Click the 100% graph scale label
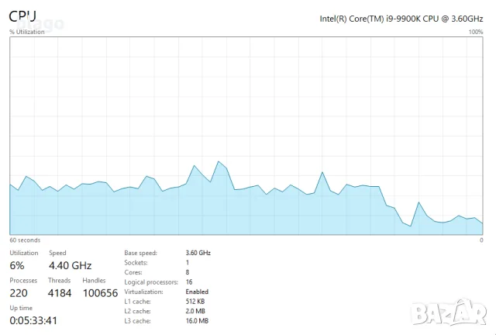The height and width of the screenshot is (335, 496). 476,32
